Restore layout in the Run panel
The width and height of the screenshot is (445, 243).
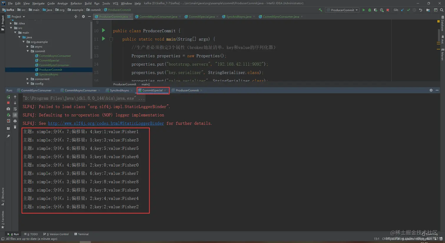pos(8,128)
